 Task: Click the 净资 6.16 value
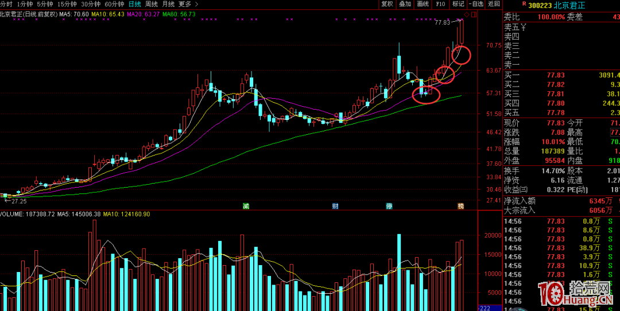tap(557, 181)
